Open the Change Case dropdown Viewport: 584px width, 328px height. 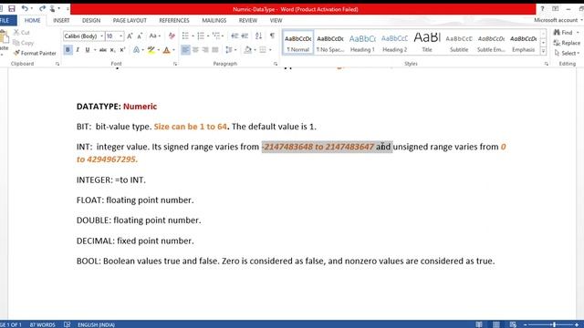(154, 36)
